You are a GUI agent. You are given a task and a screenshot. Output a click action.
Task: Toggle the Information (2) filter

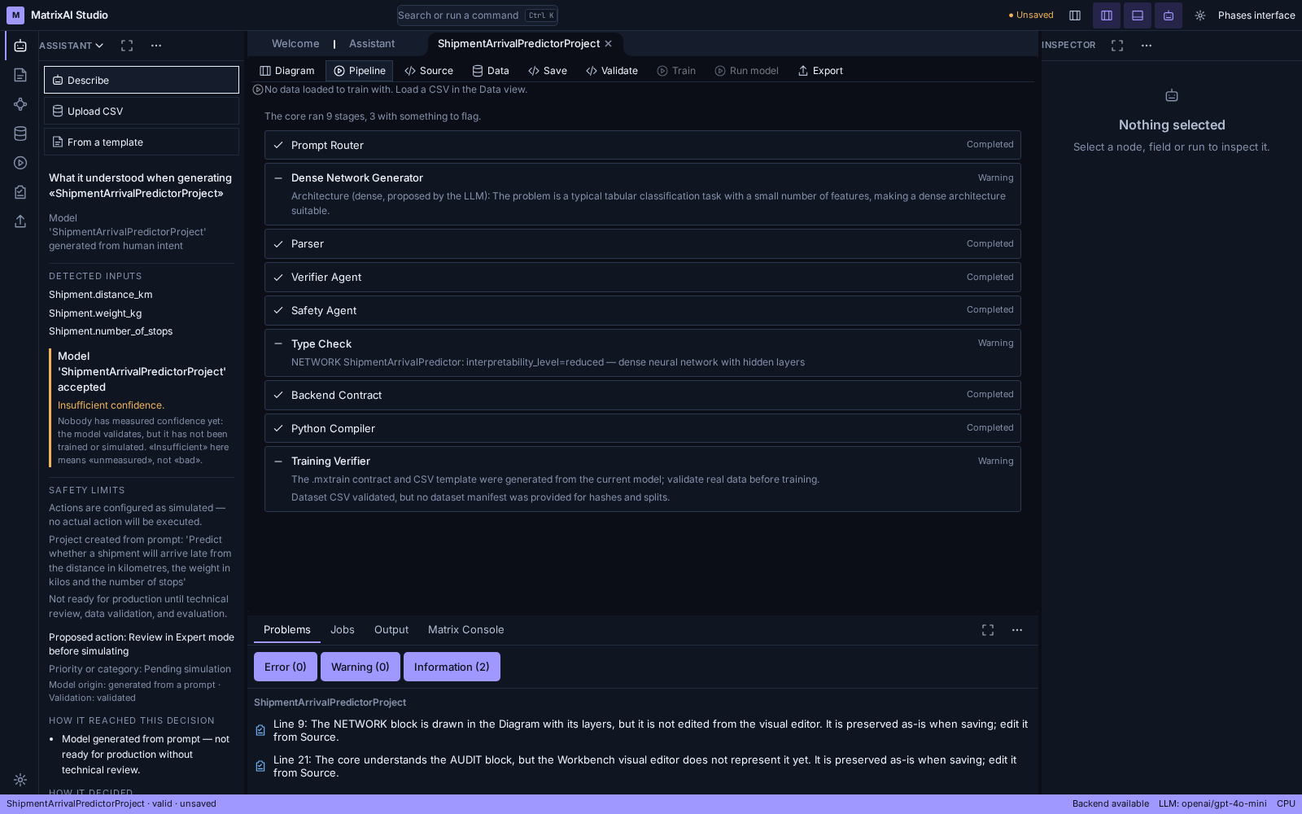click(x=452, y=667)
